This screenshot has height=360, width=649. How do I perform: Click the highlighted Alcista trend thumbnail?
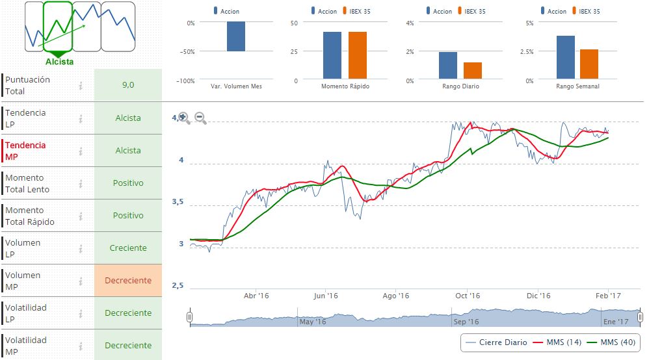(x=58, y=27)
